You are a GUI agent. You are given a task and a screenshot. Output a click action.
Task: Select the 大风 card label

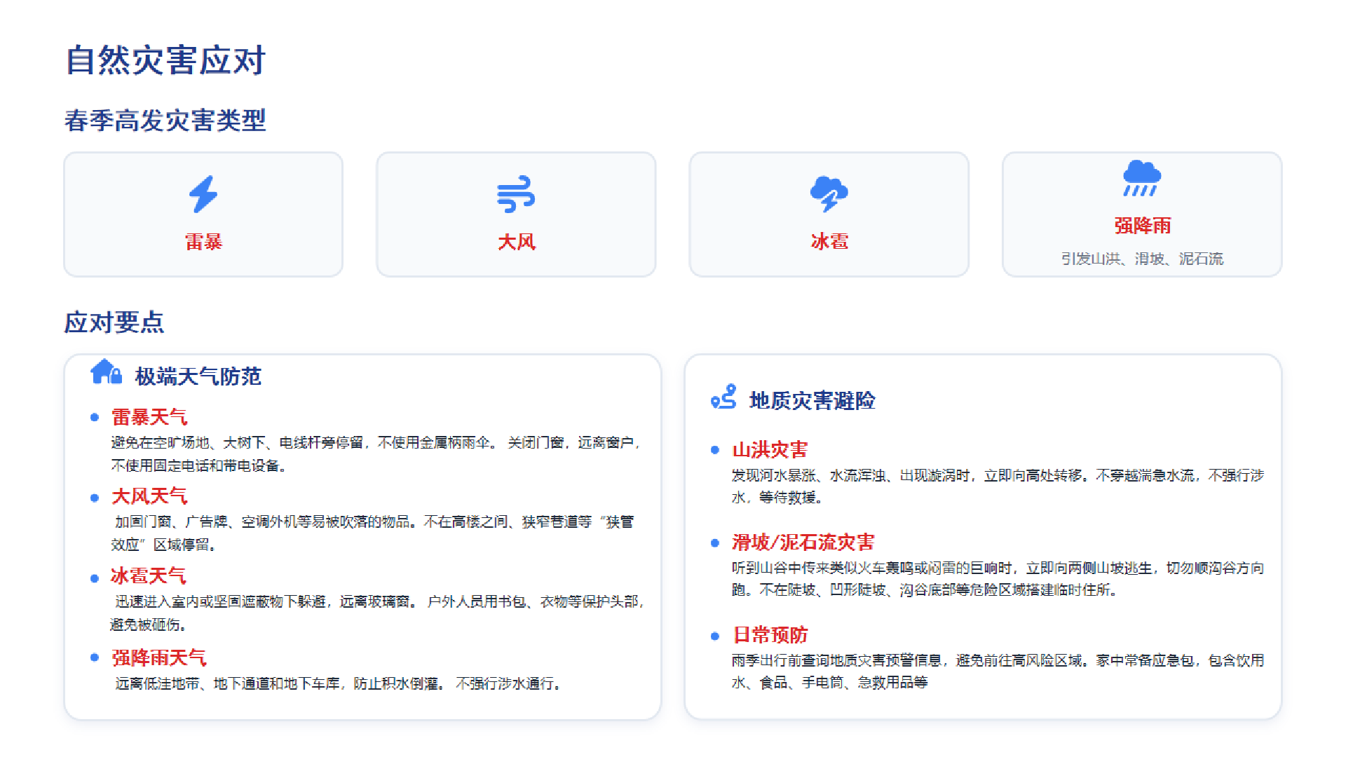click(x=517, y=242)
